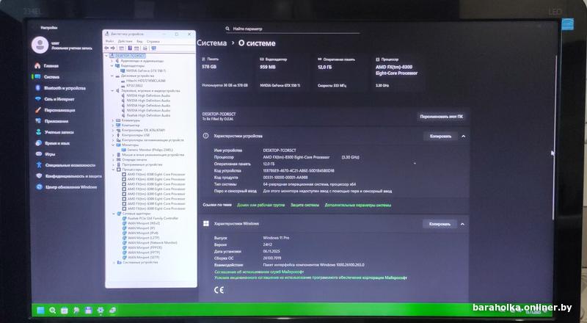Open Bluetooth и устройства in Settings sidebar

tap(61, 88)
